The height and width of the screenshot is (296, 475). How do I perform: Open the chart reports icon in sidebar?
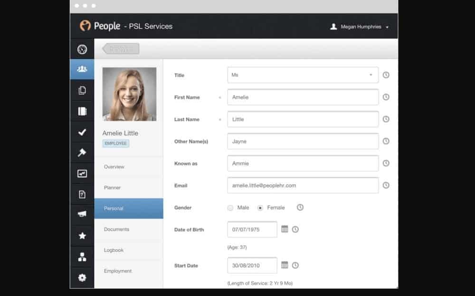pos(82,174)
